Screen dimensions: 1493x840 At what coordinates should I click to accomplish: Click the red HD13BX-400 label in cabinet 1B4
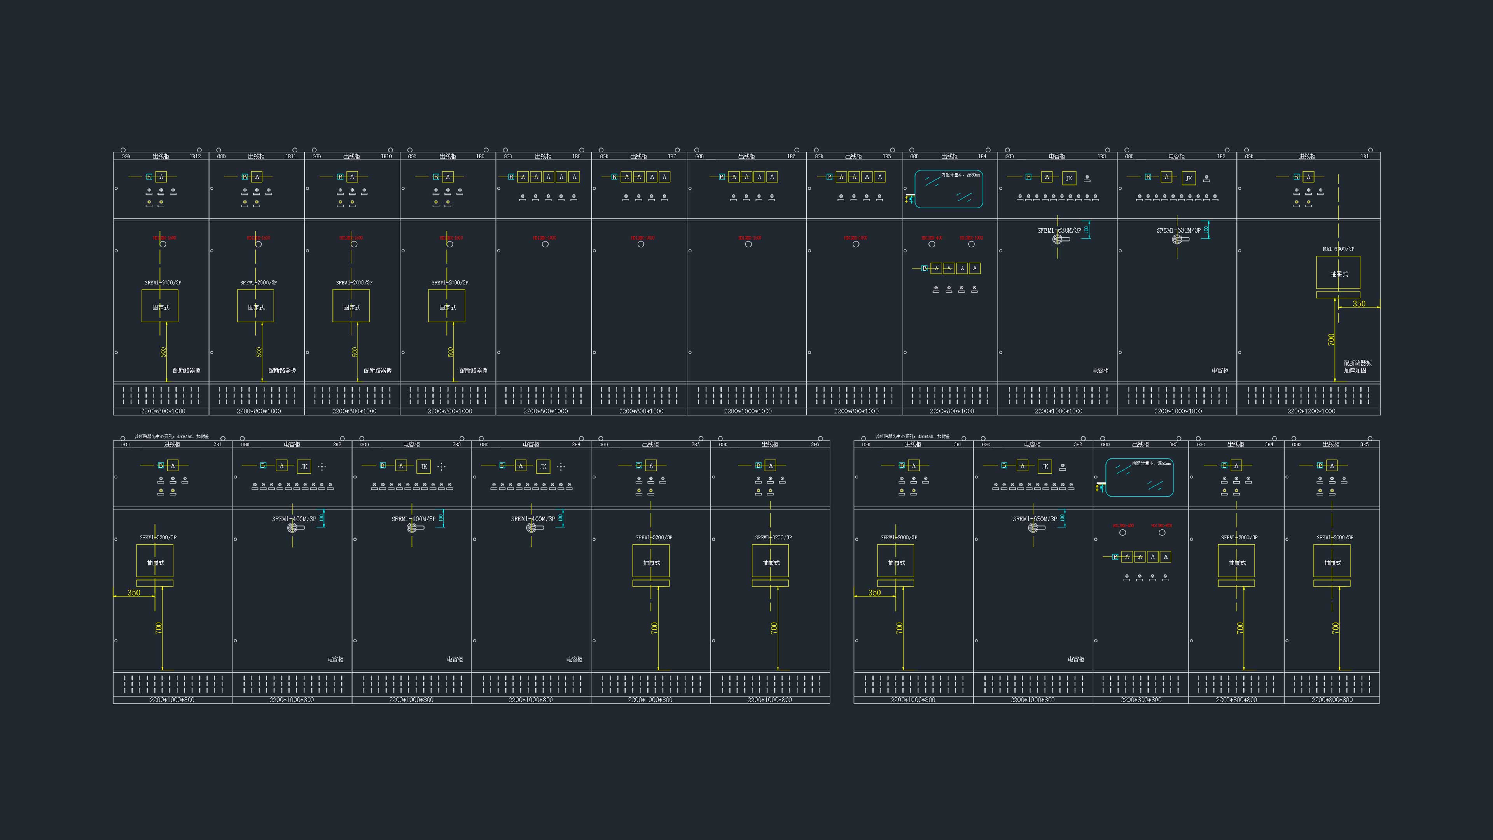[x=932, y=238]
